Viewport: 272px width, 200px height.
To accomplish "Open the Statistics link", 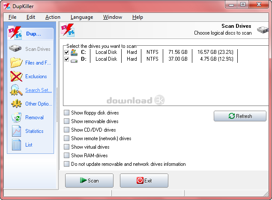I will click(34, 131).
